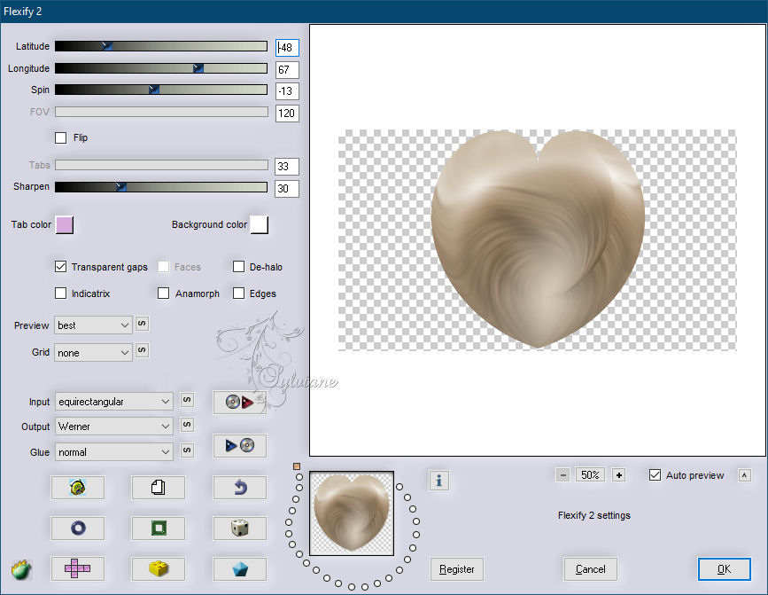Open the Preview quality dropdown
Viewport: 768px width, 595px height.
click(x=93, y=325)
